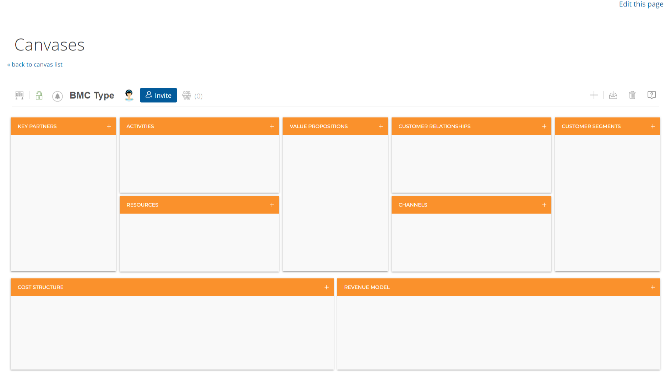Screen dimensions: 671x380
Task: Add an item to Customer Segments
Action: [x=653, y=126]
